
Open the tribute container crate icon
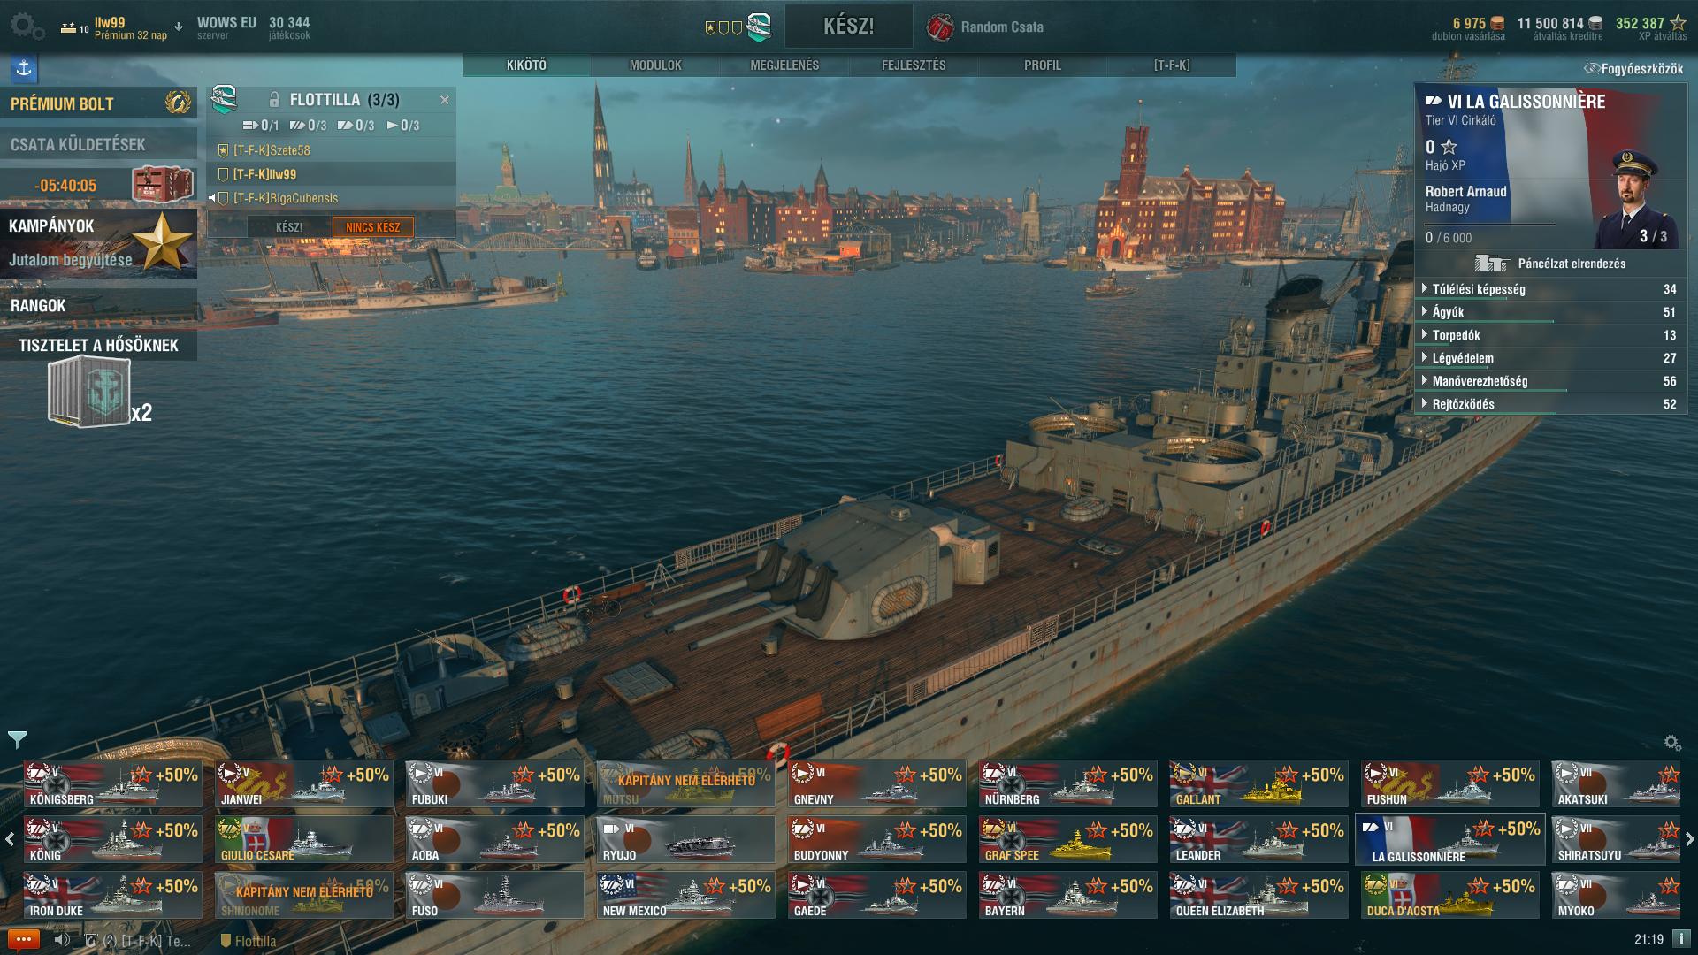coord(88,393)
